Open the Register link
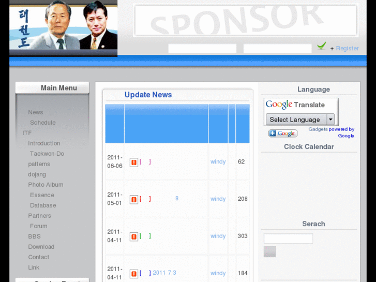376x282 pixels. pyautogui.click(x=347, y=48)
